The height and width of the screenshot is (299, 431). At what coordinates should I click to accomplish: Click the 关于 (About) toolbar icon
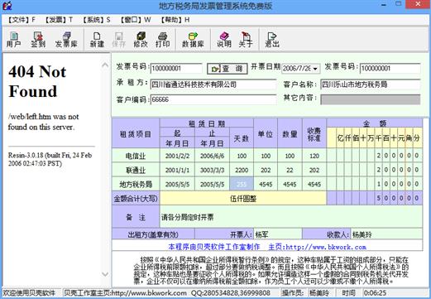point(246,40)
